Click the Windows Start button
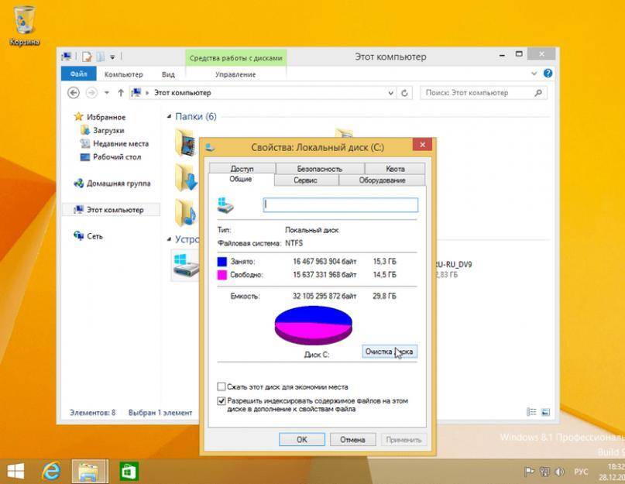 (15, 470)
